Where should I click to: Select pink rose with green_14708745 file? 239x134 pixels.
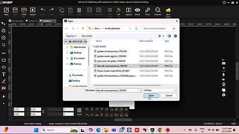point(111,61)
